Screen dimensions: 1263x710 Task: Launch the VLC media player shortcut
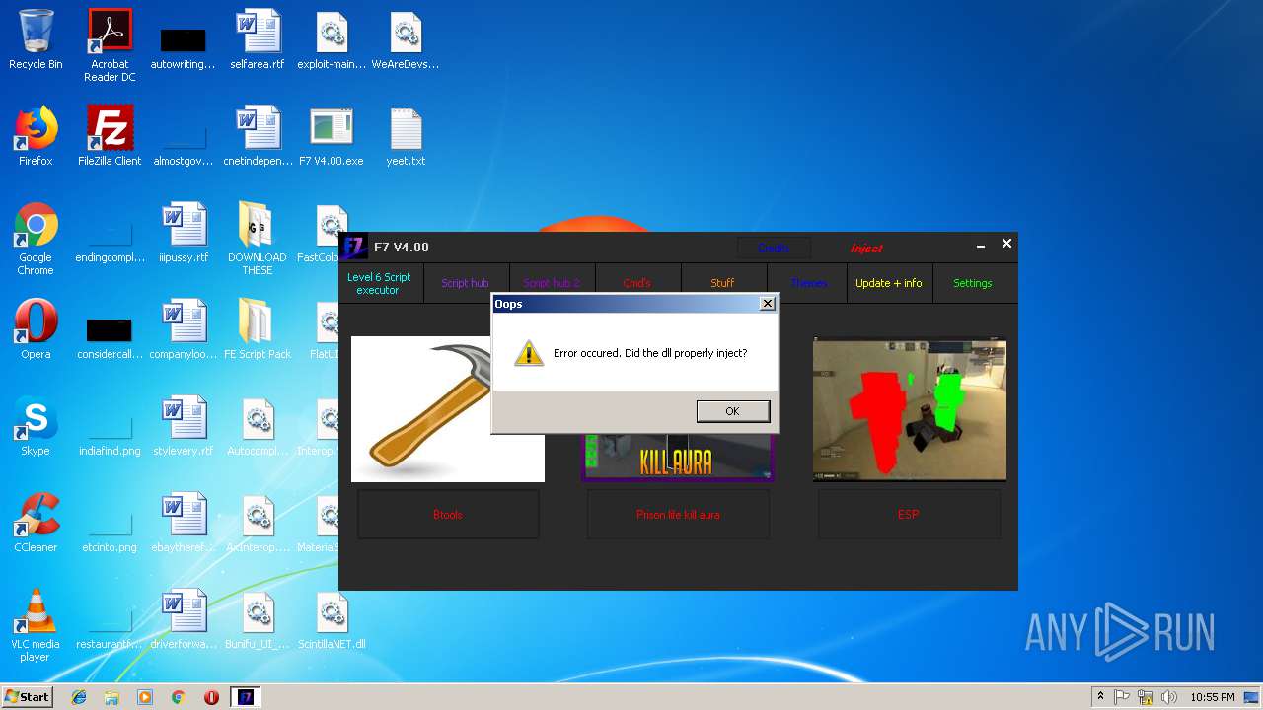36,625
